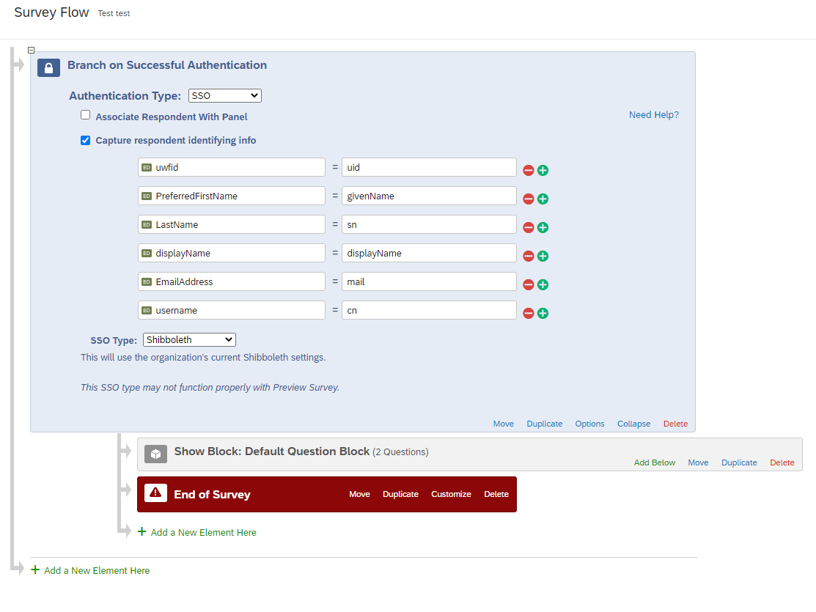Viewport: 816px width, 612px height.
Task: Edit the EmailAddress field name
Action: pos(232,282)
